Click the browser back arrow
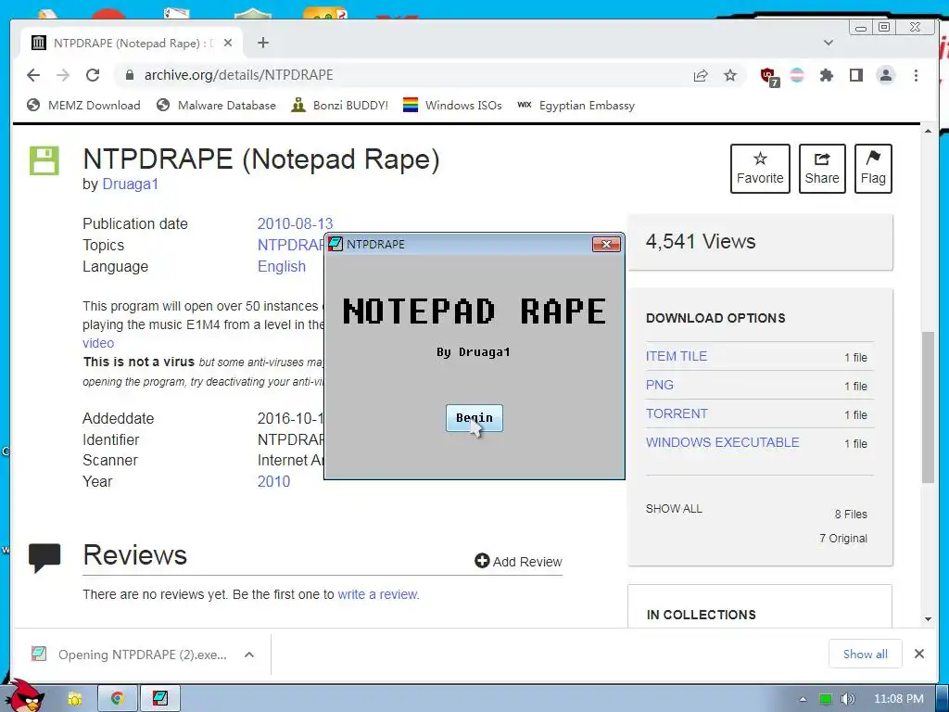 33,75
